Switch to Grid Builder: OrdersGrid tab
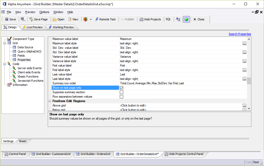This screenshot has height=166, width=264. tap(93, 154)
